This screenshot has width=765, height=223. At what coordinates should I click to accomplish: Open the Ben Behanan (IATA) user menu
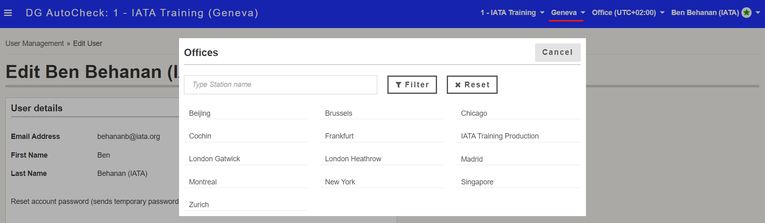pos(715,13)
